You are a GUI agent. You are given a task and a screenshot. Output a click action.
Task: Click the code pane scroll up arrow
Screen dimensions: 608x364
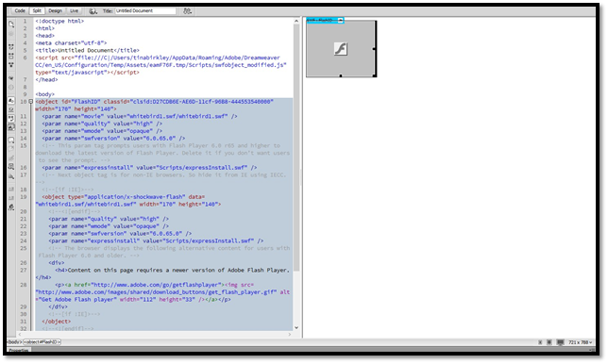[296, 21]
